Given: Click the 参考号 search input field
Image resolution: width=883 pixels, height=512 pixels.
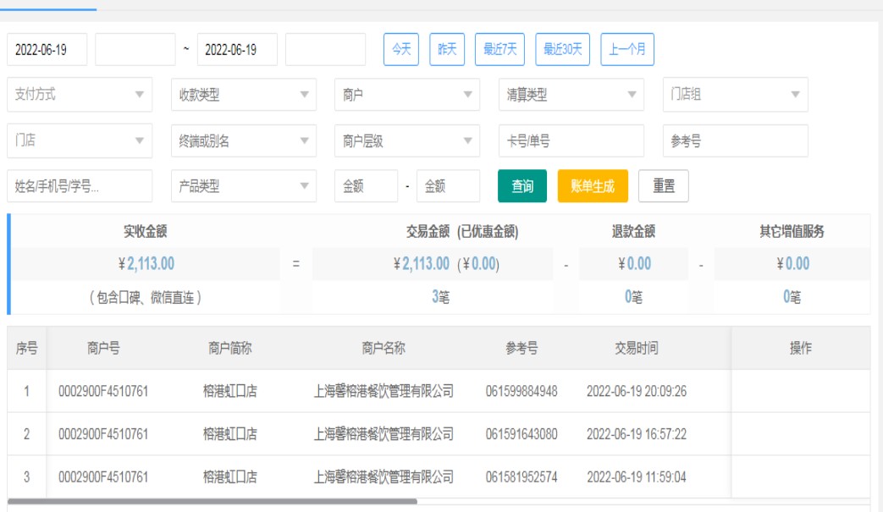Looking at the screenshot, I should click(x=735, y=140).
